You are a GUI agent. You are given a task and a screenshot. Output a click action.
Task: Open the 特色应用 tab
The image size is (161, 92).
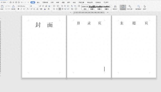(x=90, y=2)
